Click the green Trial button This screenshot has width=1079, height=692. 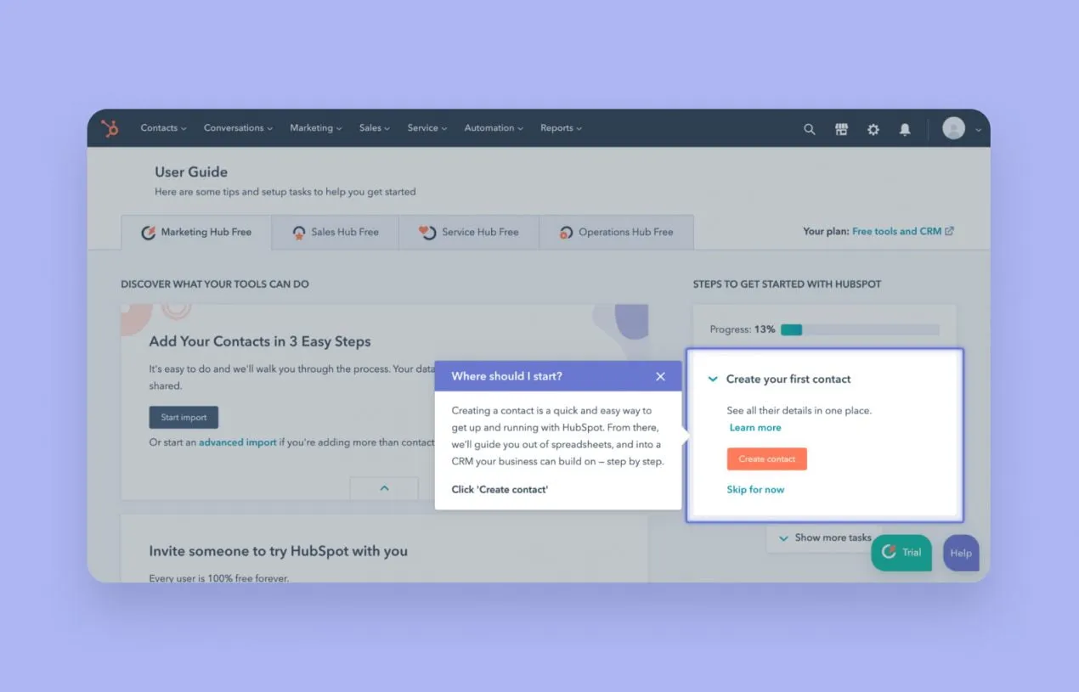(901, 552)
